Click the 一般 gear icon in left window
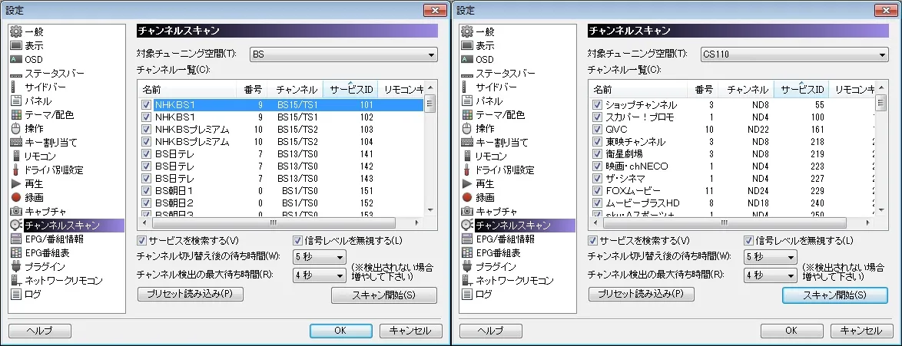This screenshot has height=346, width=902. 16,31
